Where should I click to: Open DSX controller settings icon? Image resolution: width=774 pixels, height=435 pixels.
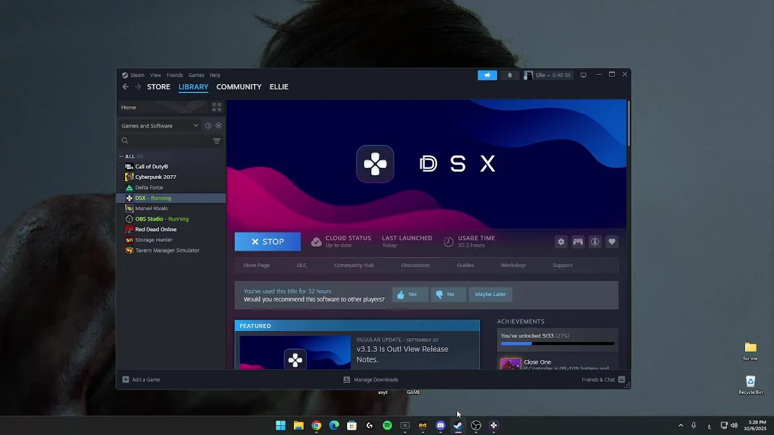pos(578,242)
